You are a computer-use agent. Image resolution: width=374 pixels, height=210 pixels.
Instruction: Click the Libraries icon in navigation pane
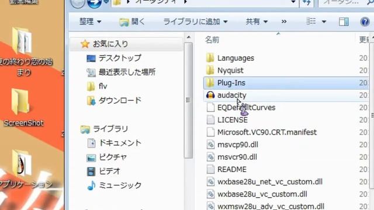pos(85,129)
